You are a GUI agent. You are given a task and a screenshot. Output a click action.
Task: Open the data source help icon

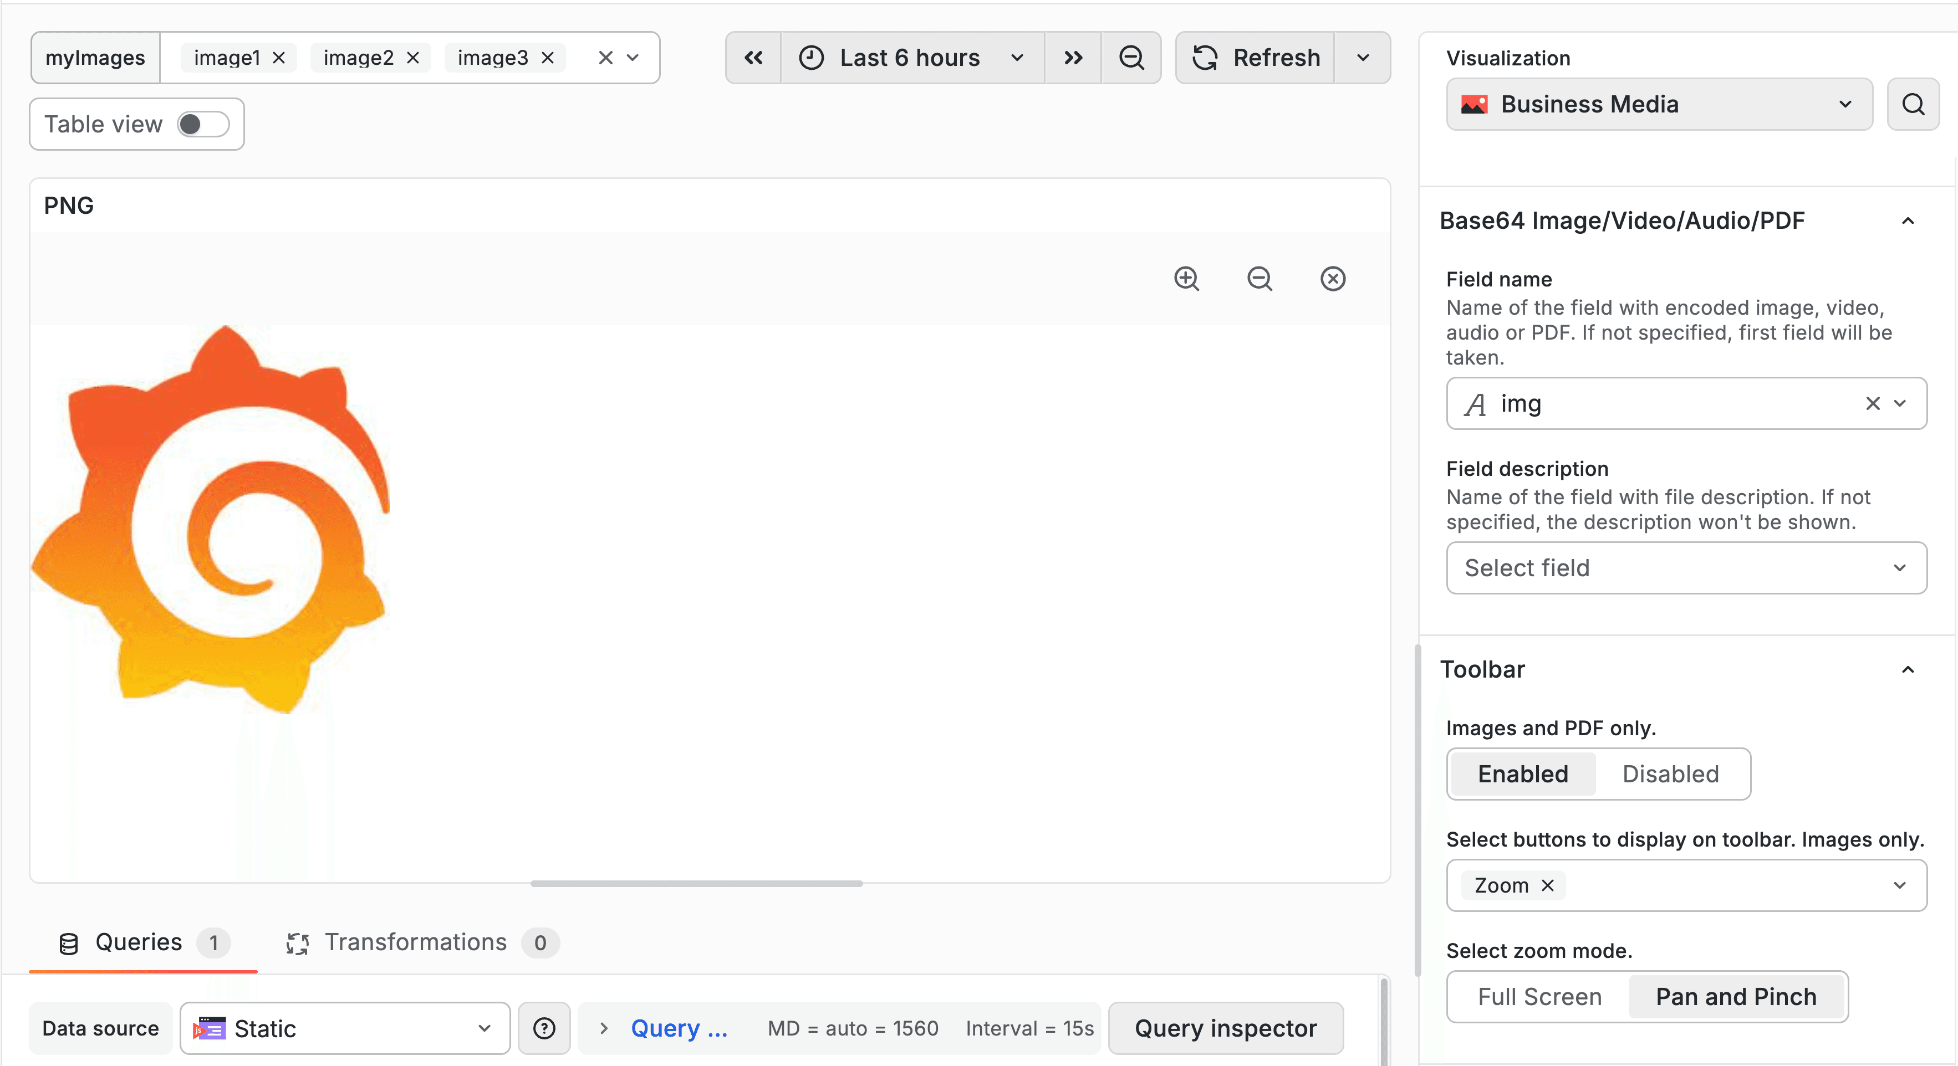click(543, 1028)
